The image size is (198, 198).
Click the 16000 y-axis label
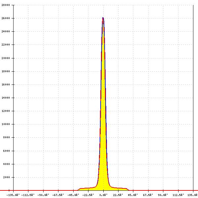pyautogui.click(x=6, y=84)
